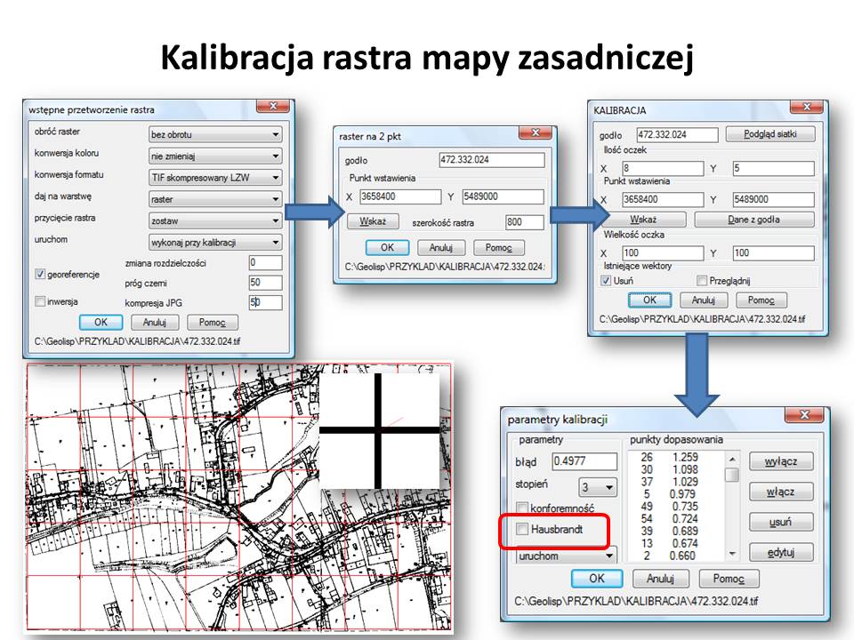Screen dimensions: 854x640
Task: Focus the Ilość oczek Y field
Action: tap(773, 168)
